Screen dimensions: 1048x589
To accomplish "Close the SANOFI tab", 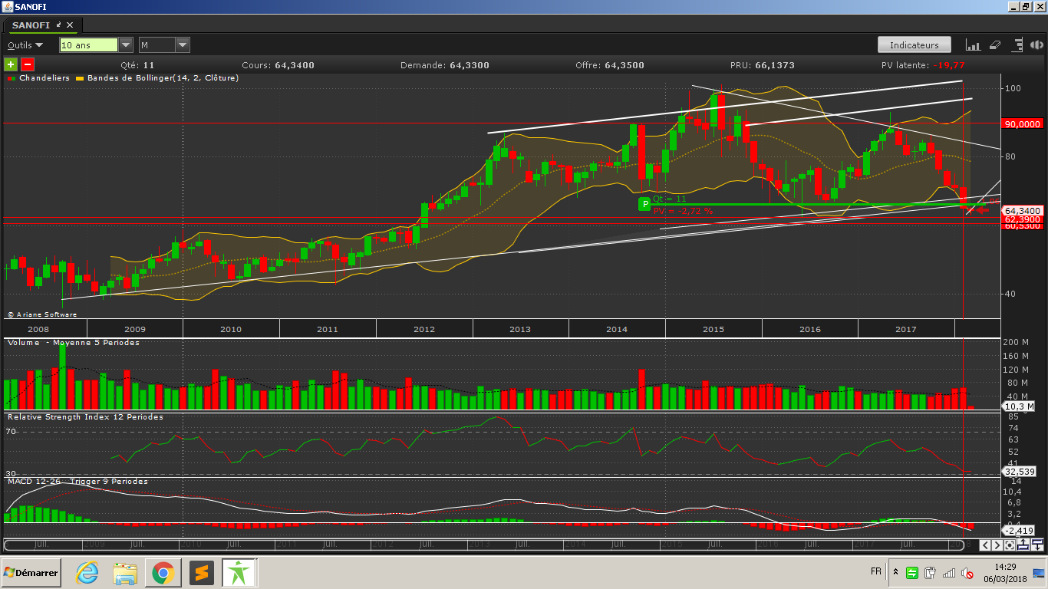I will (70, 25).
